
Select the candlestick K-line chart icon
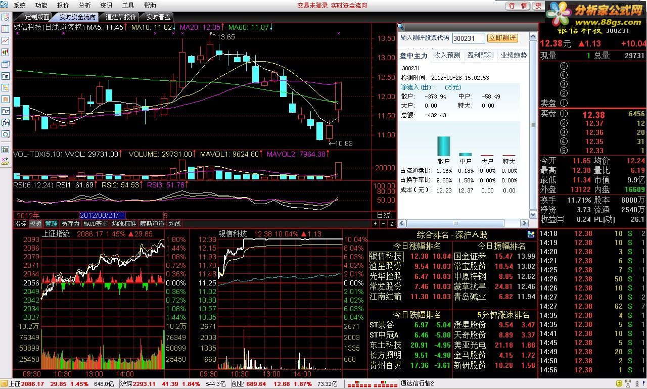coord(6,53)
